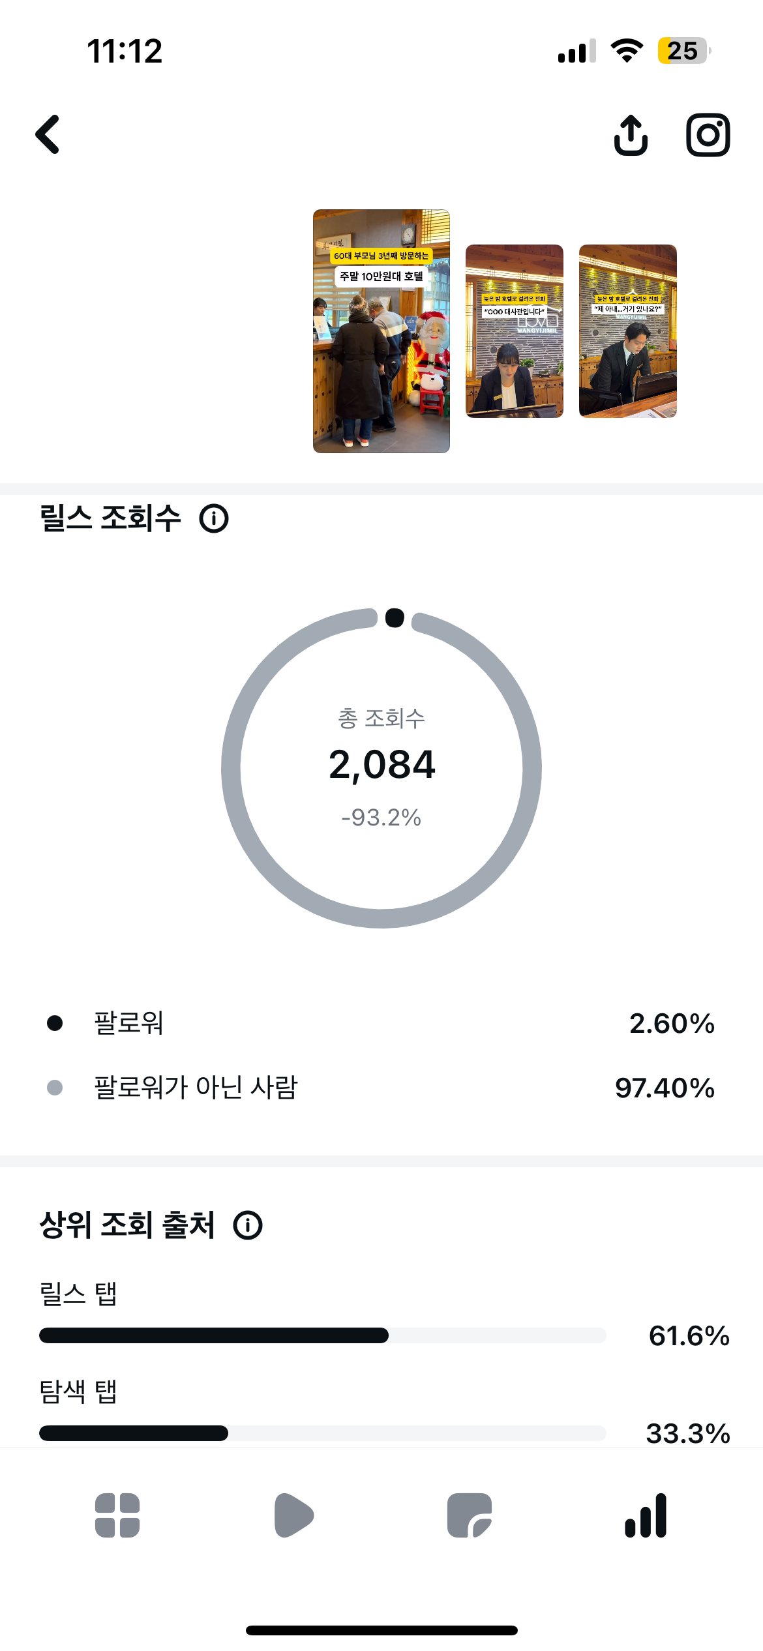Tap the 탐색 탭 progress bar
The image size is (763, 1651).
tap(323, 1433)
